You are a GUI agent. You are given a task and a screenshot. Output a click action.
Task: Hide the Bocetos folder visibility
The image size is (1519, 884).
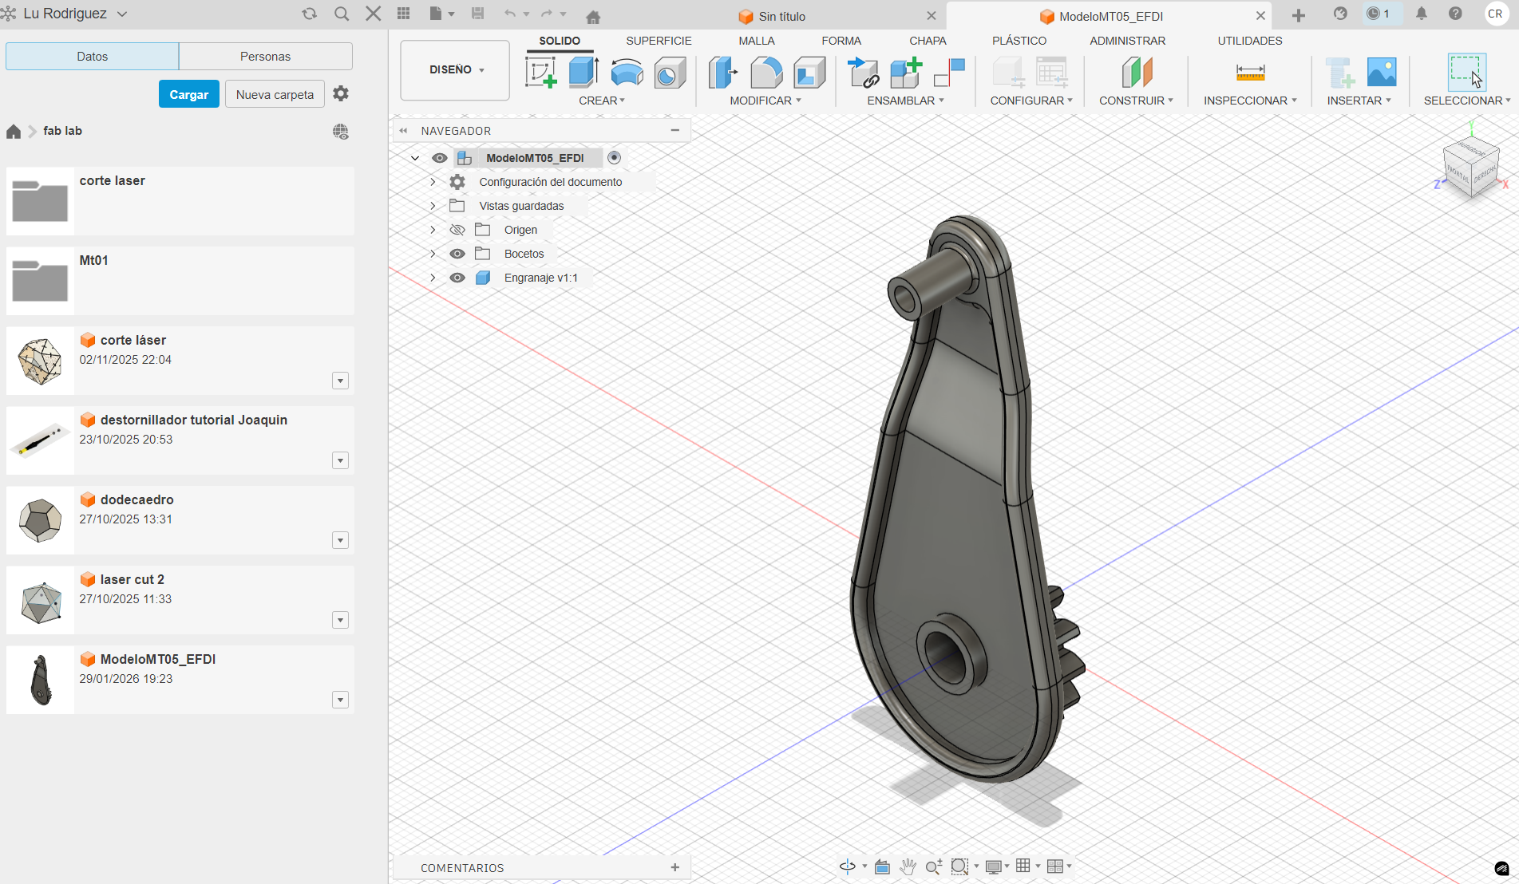[x=457, y=254]
